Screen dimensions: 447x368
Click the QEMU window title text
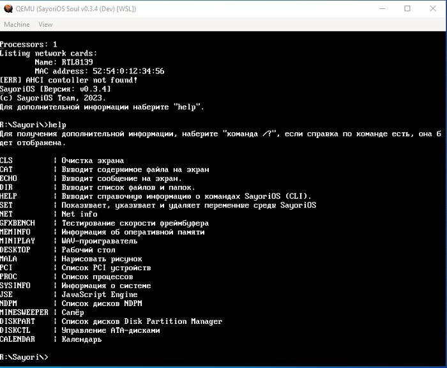coord(76,9)
